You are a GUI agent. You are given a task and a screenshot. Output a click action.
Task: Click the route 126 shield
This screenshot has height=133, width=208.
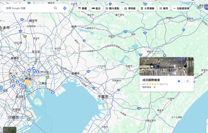(x=139, y=108)
